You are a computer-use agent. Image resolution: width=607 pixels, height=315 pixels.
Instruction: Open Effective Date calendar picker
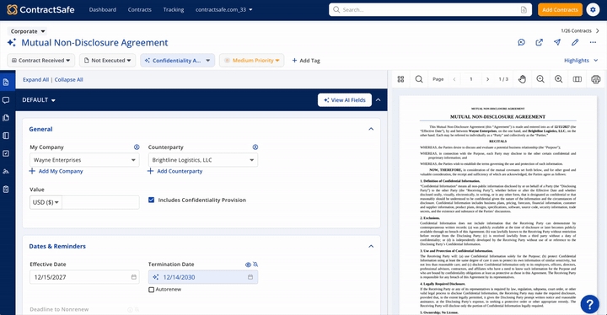click(x=134, y=277)
